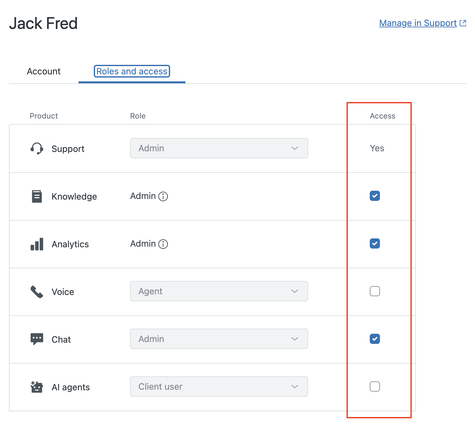
Task: Open the Support role dropdown
Action: point(219,148)
